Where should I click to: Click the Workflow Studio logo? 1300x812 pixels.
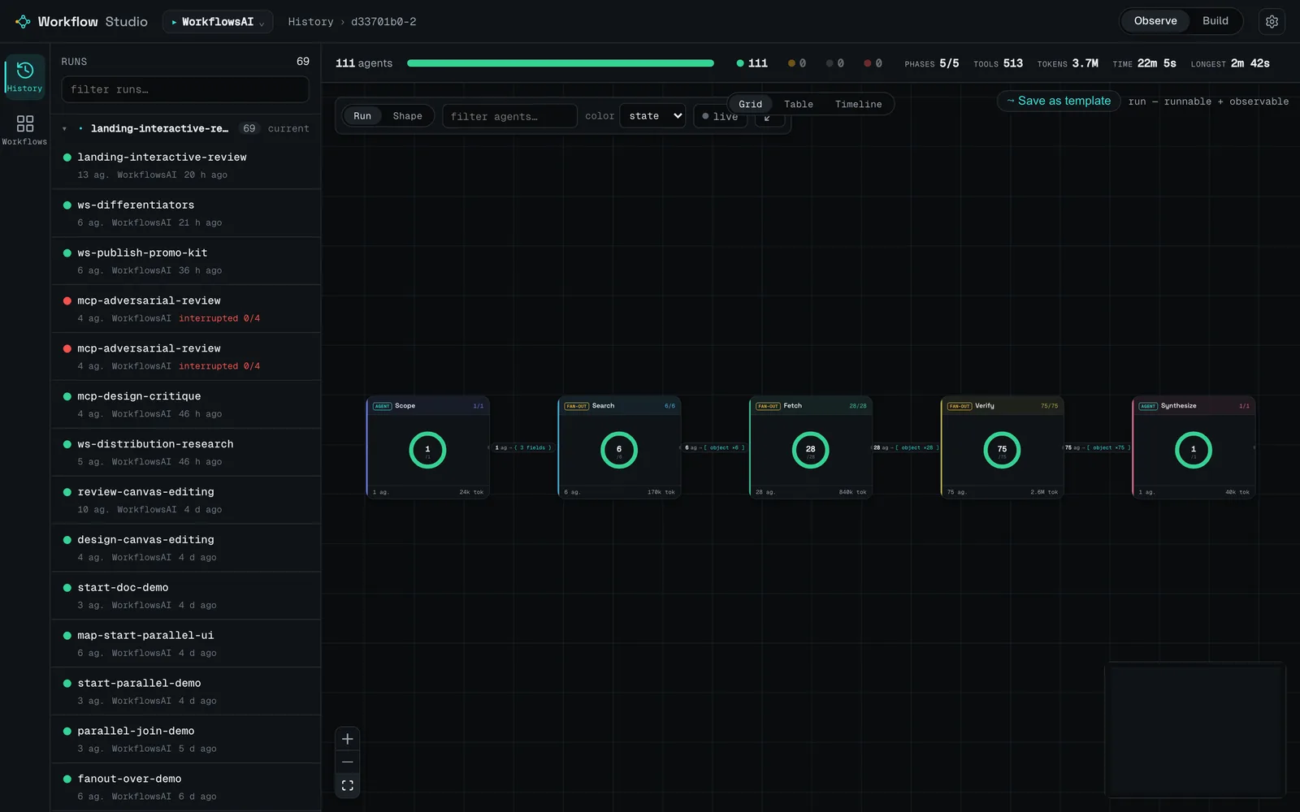81,22
